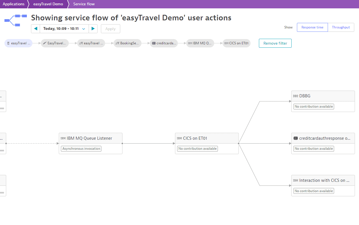The height and width of the screenshot is (225, 359).
Task: Click the queue icon on creditcardauthresponse node
Action: [x=296, y=138]
